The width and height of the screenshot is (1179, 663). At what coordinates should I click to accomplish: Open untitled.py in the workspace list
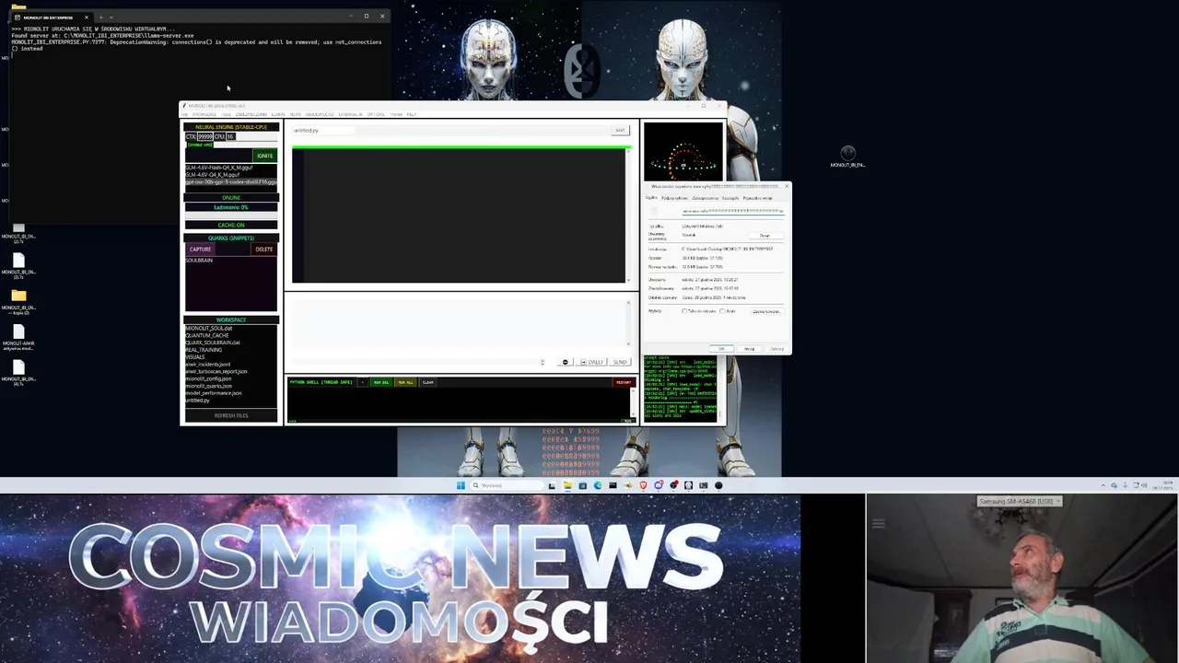(197, 401)
